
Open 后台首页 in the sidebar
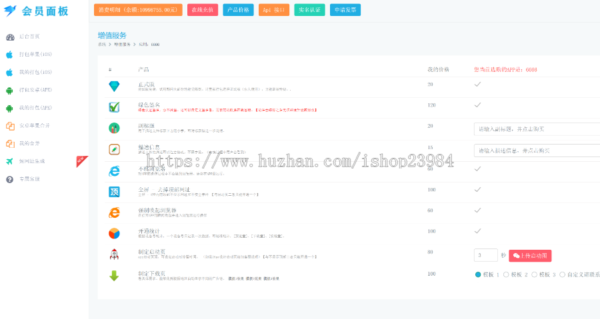point(29,36)
